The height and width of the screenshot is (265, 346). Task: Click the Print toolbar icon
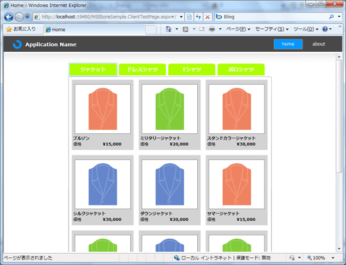pos(212,29)
